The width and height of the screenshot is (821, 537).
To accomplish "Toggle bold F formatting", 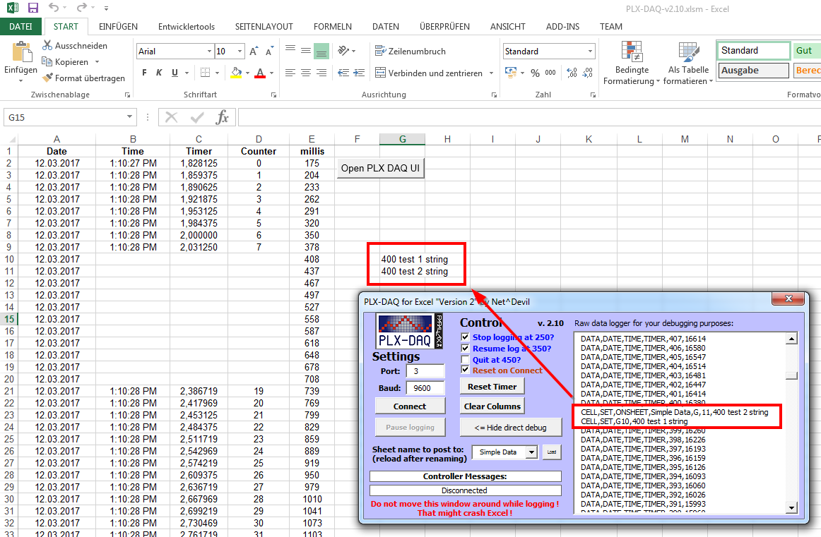I will tap(144, 73).
